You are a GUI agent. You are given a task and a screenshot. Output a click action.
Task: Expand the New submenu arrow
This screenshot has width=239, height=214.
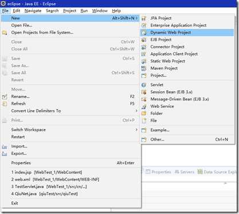(136, 18)
